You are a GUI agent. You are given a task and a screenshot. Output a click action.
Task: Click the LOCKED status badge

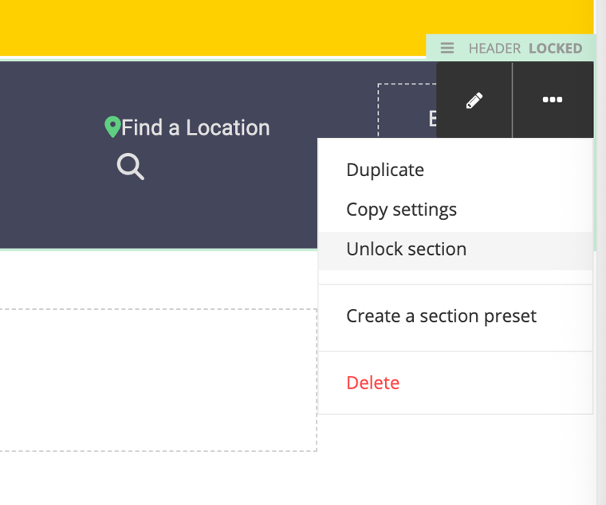coord(555,49)
